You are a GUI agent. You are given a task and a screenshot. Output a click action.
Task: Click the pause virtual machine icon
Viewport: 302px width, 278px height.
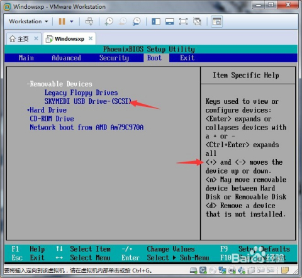point(62,21)
